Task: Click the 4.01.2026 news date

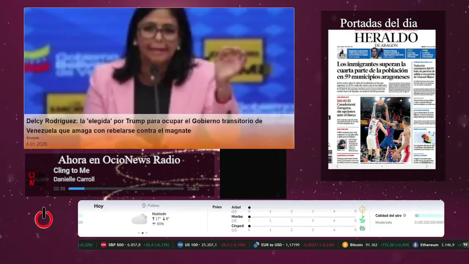Action: point(37,144)
